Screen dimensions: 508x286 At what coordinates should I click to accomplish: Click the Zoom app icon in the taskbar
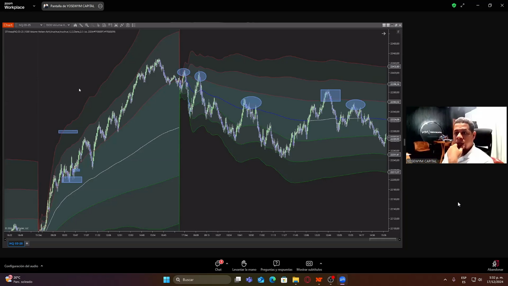(342, 280)
